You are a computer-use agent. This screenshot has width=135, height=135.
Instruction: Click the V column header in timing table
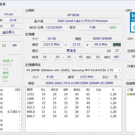(x=113, y=90)
